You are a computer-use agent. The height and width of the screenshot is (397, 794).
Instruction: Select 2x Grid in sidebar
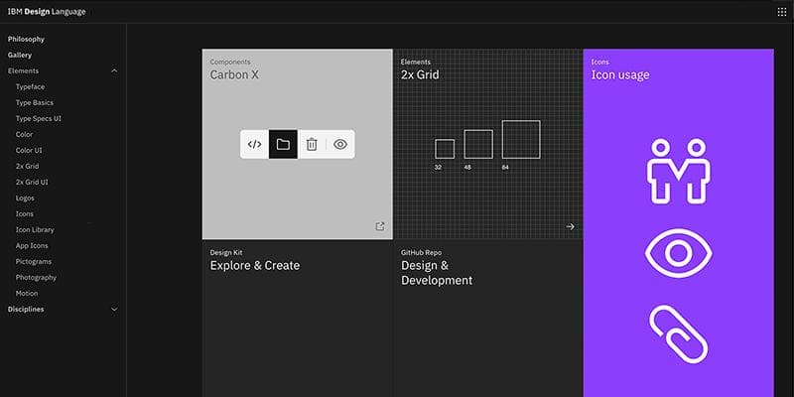pyautogui.click(x=28, y=166)
